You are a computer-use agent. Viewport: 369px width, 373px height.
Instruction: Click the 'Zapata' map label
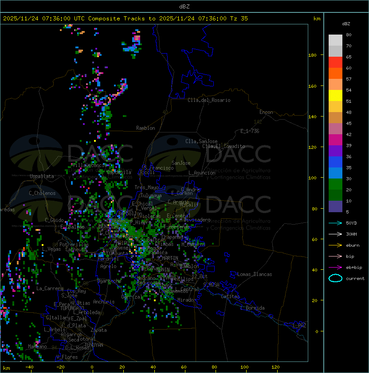click(98, 330)
